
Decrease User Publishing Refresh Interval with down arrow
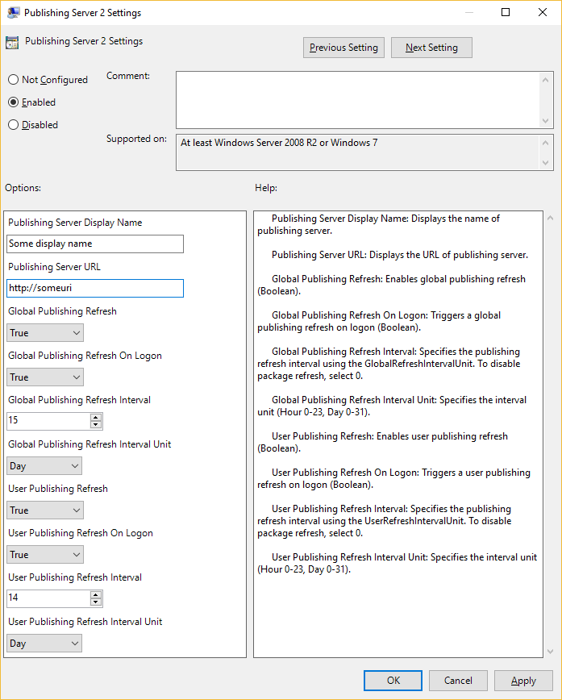point(96,602)
